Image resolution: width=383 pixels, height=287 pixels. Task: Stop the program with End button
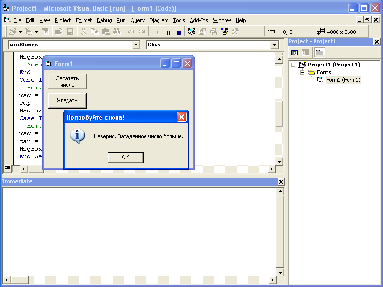(179, 33)
